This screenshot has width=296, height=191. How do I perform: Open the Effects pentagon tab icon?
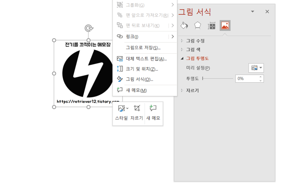tap(198, 25)
